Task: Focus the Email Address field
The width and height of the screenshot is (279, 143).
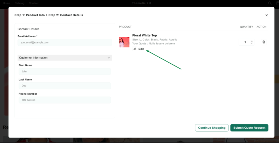Action: (x=65, y=42)
